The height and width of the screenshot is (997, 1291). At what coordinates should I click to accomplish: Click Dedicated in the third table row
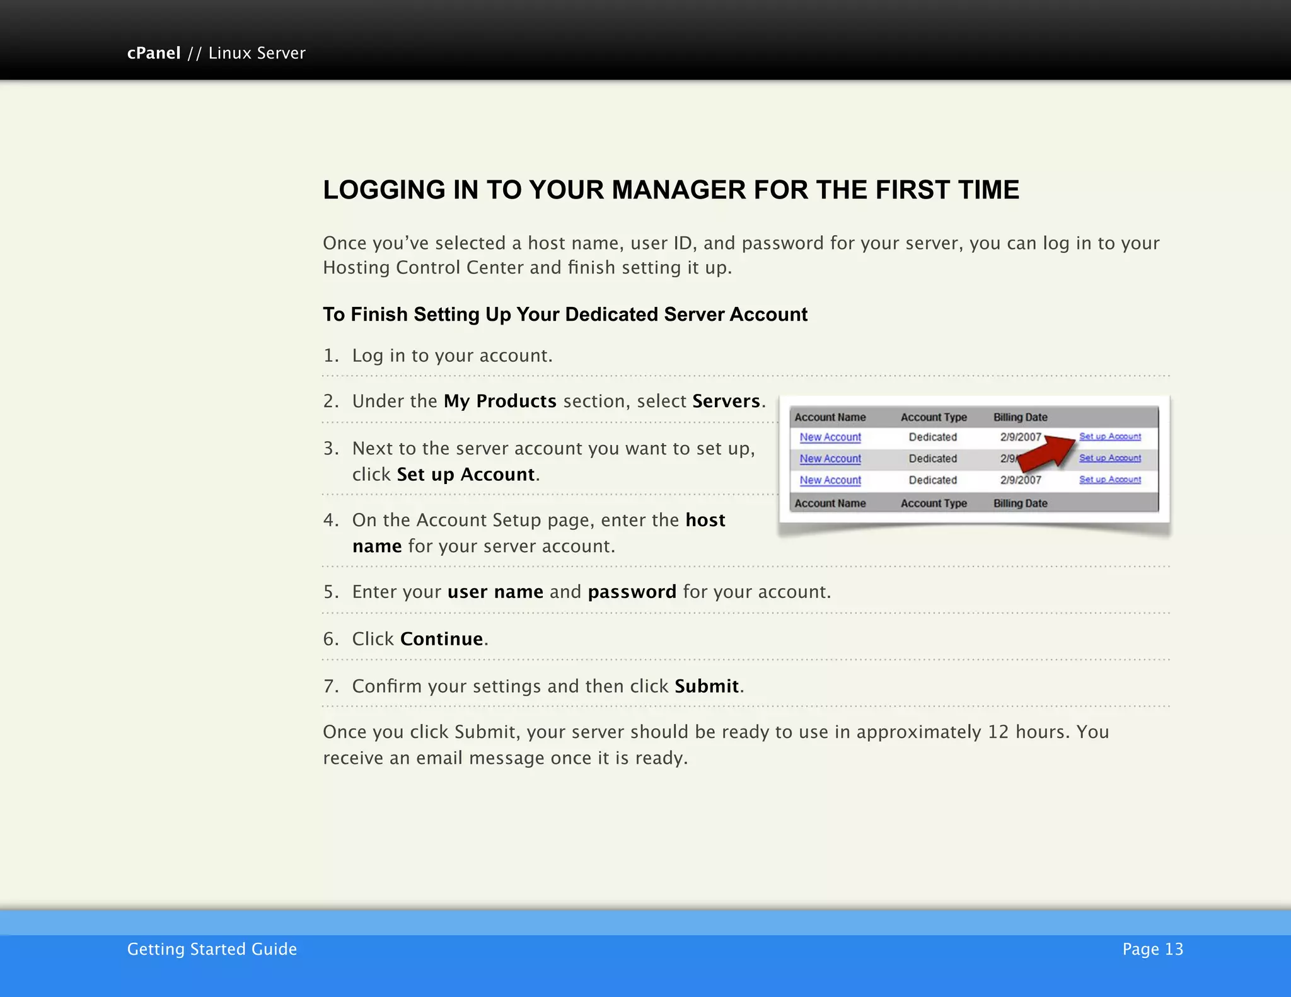coord(933,480)
